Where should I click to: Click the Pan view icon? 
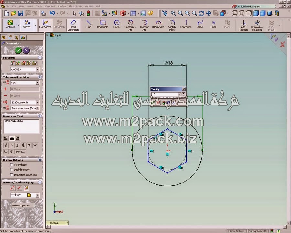tap(209, 13)
